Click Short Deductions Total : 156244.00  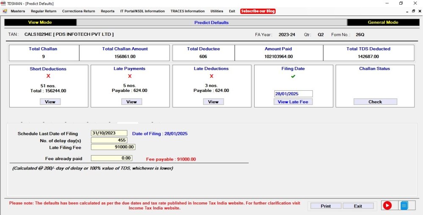pos(48,91)
